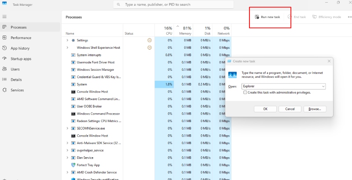Viewport: 352px width, 180px height.
Task: Click the End task icon
Action: coord(290,17)
